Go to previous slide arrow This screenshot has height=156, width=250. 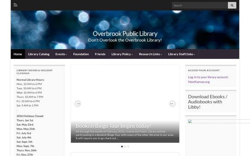(x=78, y=104)
